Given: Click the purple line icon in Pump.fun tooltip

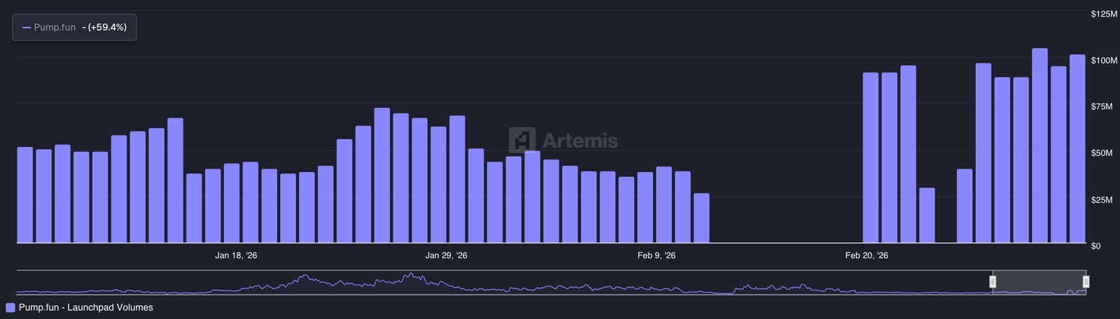Looking at the screenshot, I should [27, 27].
